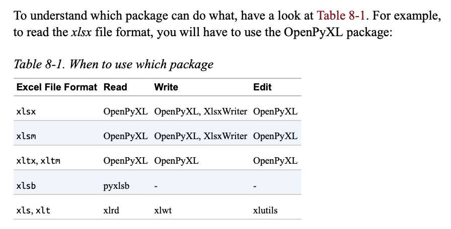Click xlwt in the Write column
The height and width of the screenshot is (229, 451).
point(163,210)
